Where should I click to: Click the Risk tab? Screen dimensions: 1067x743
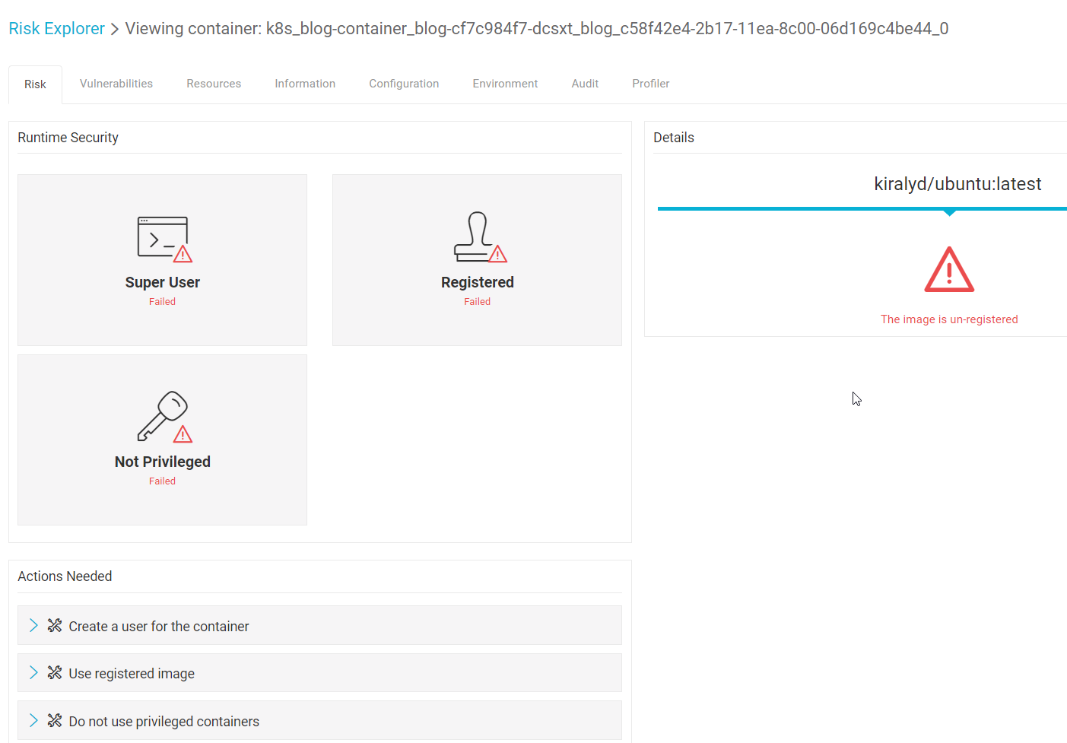click(35, 84)
